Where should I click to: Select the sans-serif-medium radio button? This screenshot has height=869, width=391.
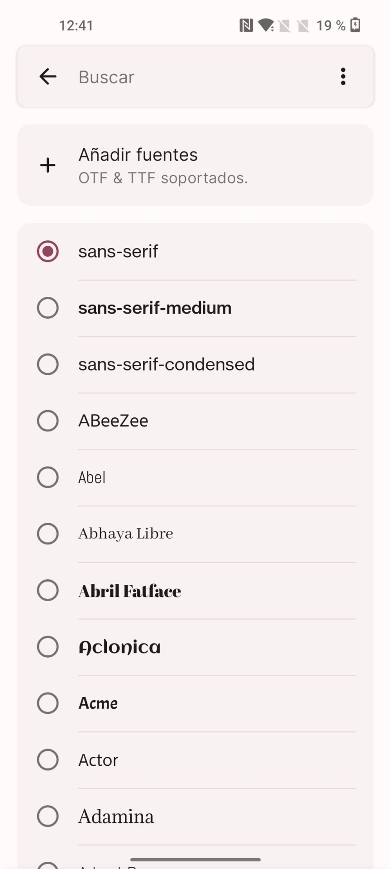point(48,308)
